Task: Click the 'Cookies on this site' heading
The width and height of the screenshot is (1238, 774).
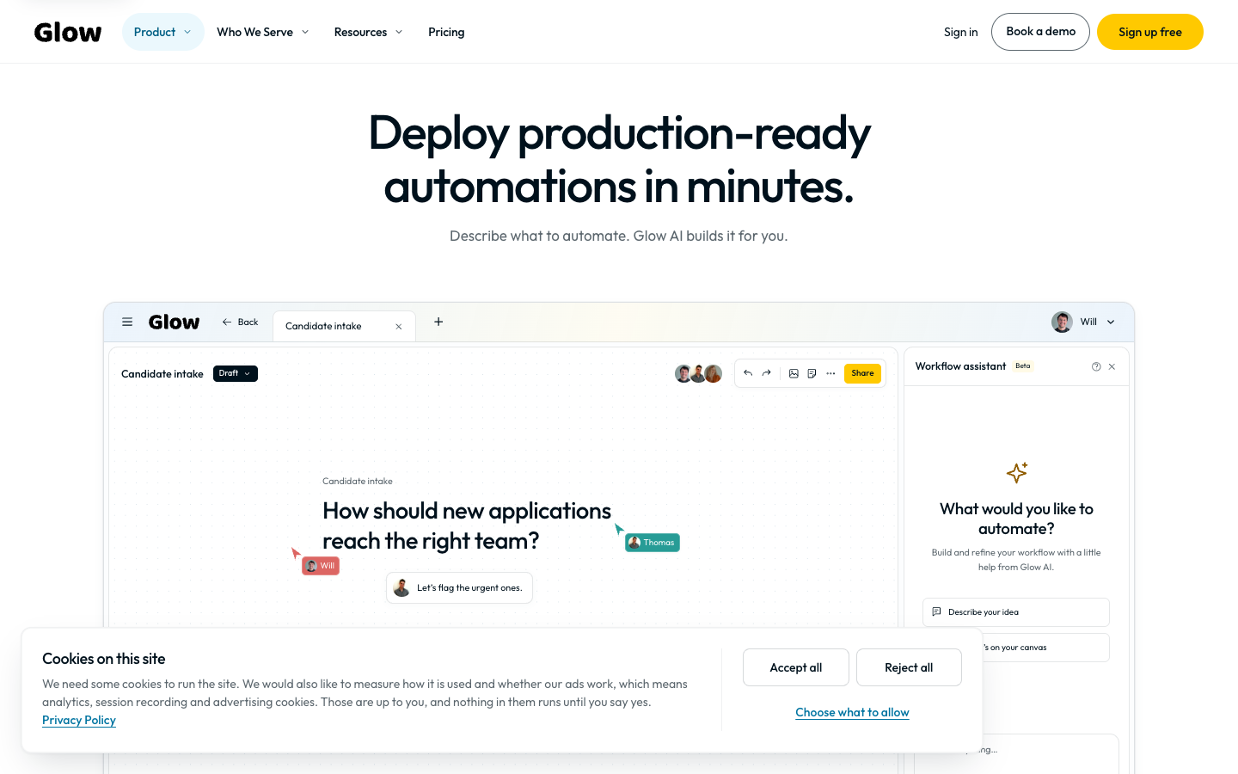Action: [x=104, y=659]
